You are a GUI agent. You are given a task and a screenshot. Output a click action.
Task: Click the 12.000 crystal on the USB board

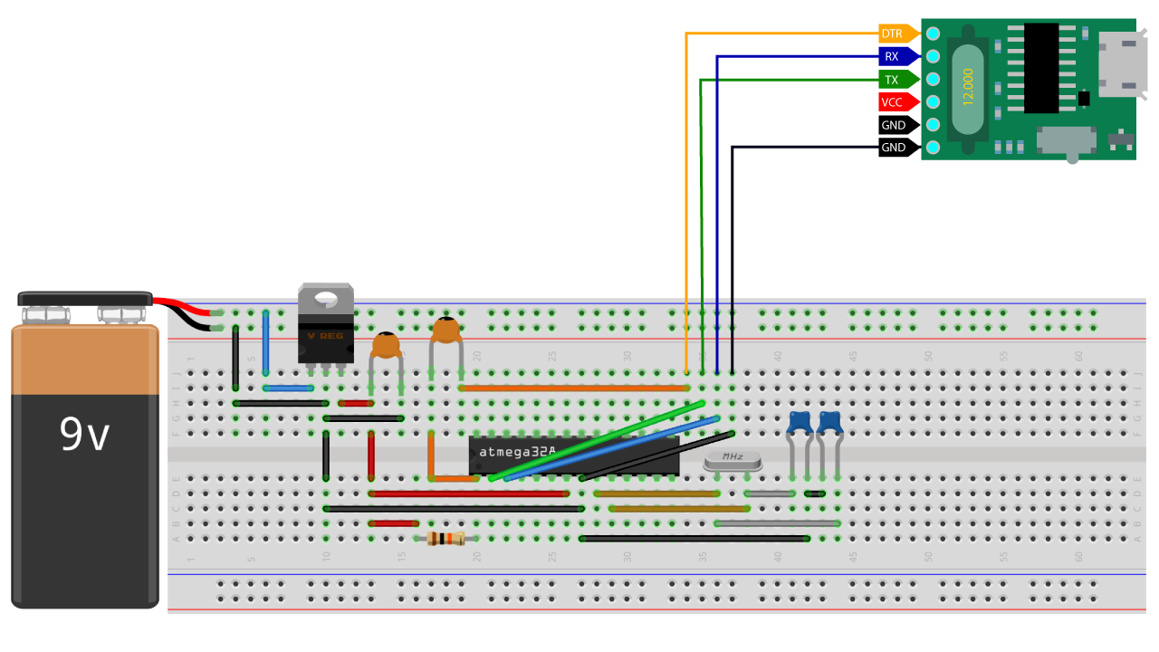coord(968,90)
